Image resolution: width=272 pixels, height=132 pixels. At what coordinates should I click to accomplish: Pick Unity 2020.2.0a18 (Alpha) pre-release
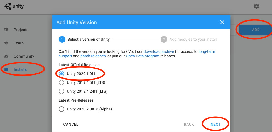coord(62,109)
